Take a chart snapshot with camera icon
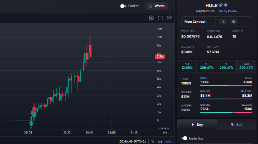 point(170,18)
